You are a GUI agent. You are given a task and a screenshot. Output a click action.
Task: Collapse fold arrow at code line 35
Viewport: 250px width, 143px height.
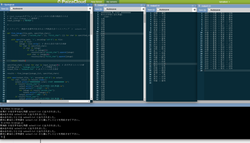click(x=6, y=84)
